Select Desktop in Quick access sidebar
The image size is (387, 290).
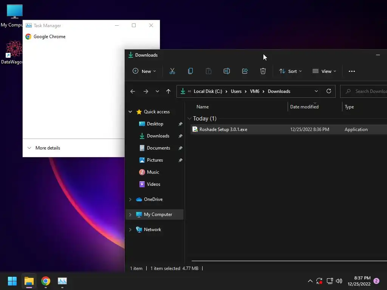tap(155, 124)
